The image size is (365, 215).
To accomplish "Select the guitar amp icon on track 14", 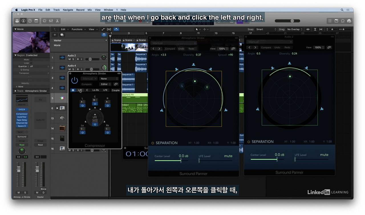I will point(62,128).
